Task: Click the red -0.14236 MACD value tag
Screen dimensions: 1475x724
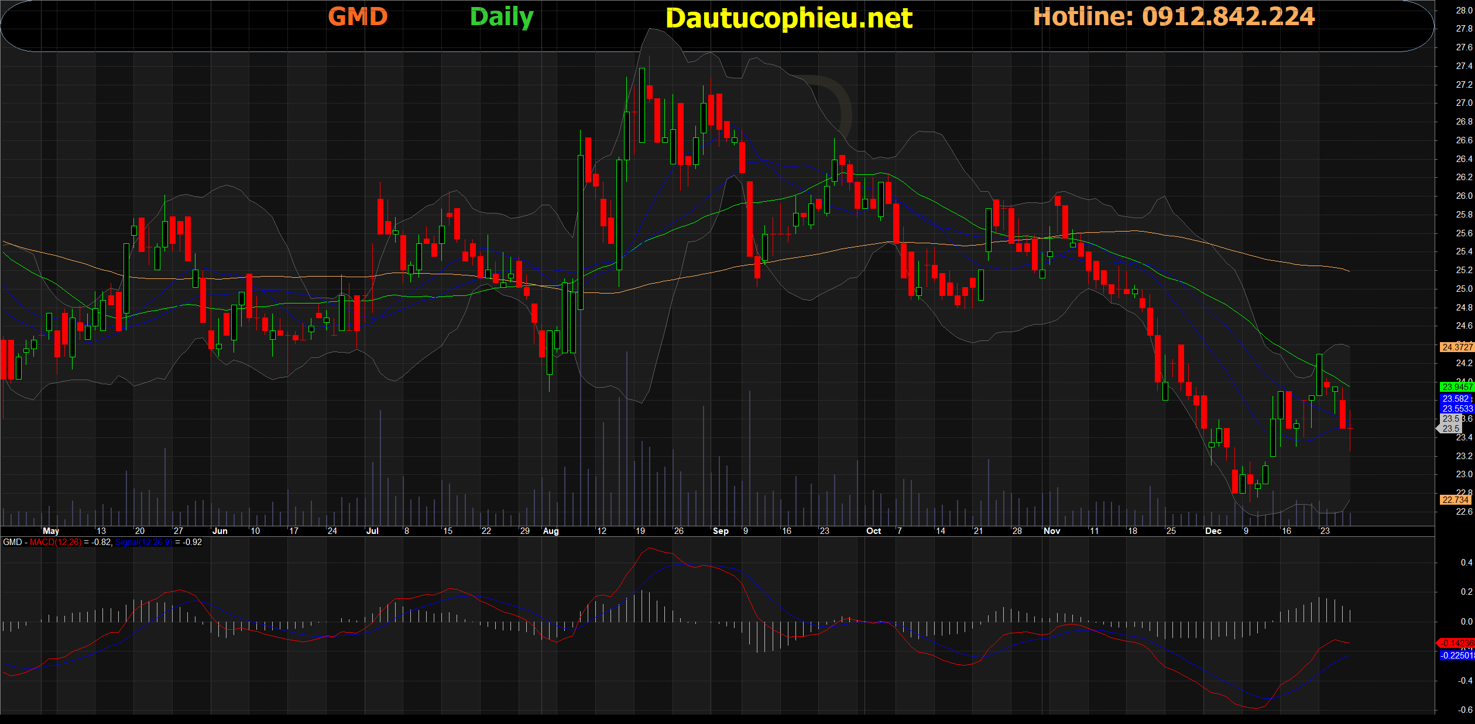Action: click(1457, 643)
